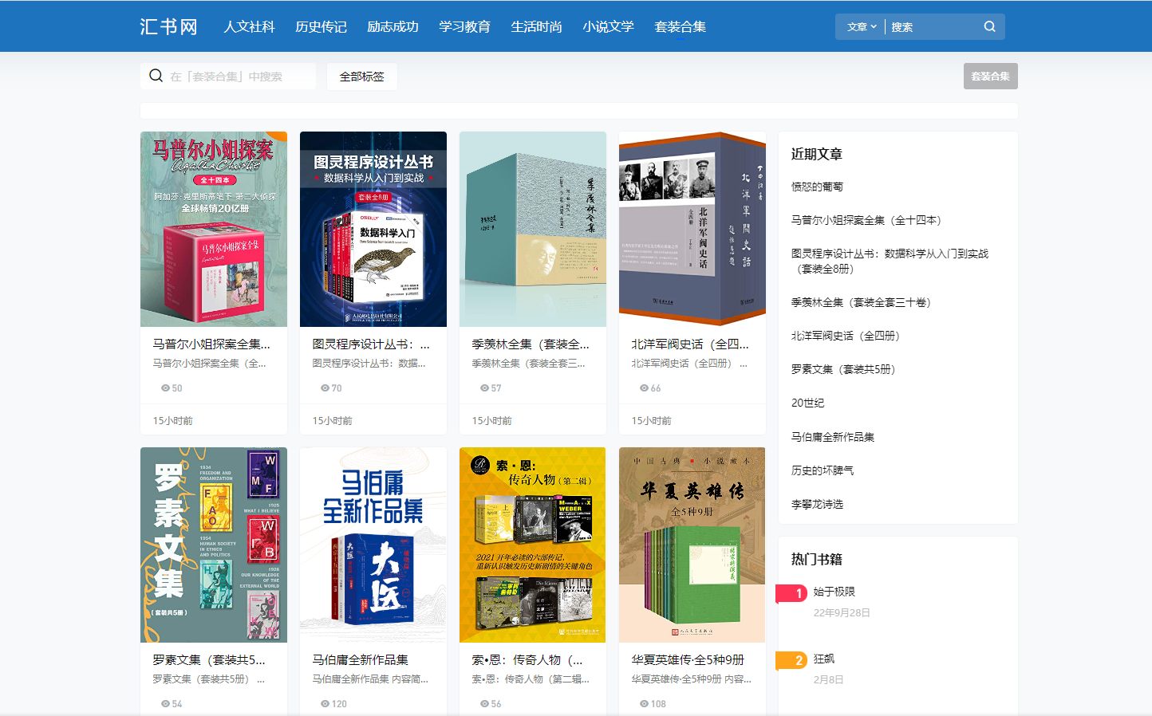Open the 学习教育 menu item
Image resolution: width=1152 pixels, height=716 pixels.
click(x=464, y=26)
